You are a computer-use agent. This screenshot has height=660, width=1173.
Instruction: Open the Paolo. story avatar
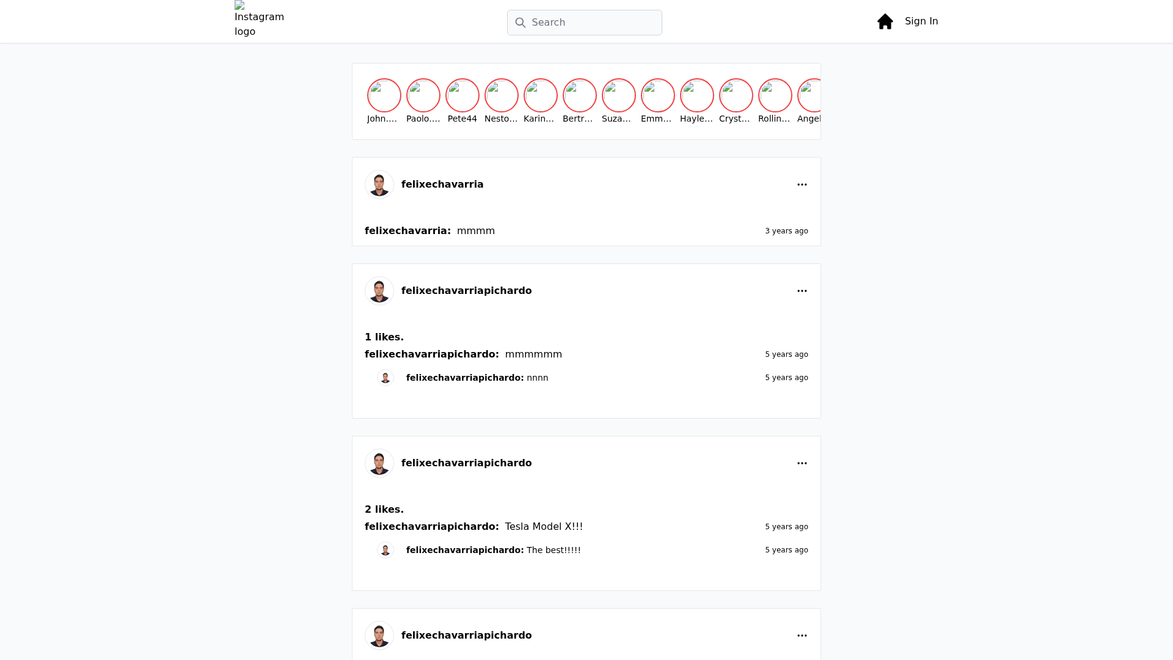pos(423,95)
